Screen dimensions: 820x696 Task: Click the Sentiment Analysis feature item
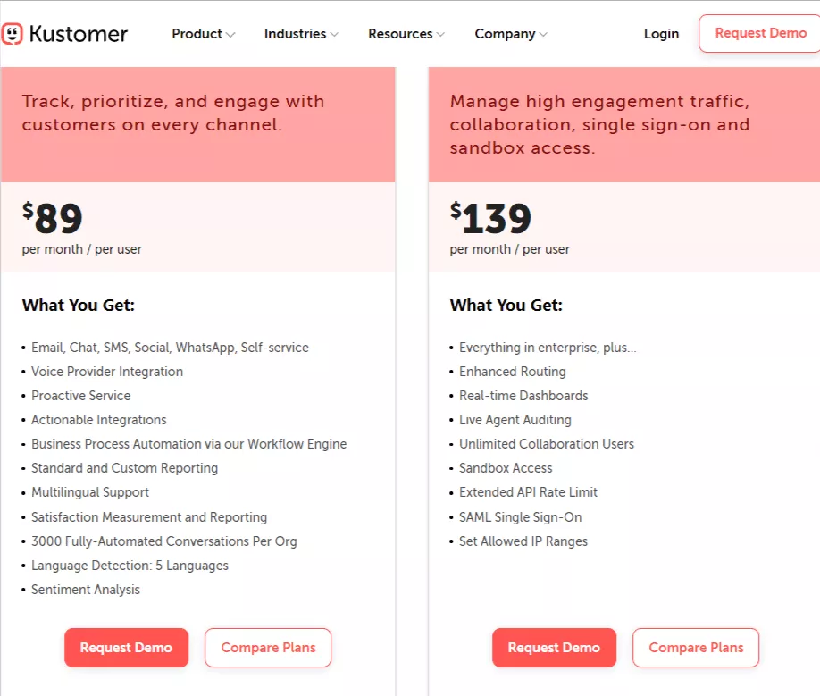click(85, 590)
